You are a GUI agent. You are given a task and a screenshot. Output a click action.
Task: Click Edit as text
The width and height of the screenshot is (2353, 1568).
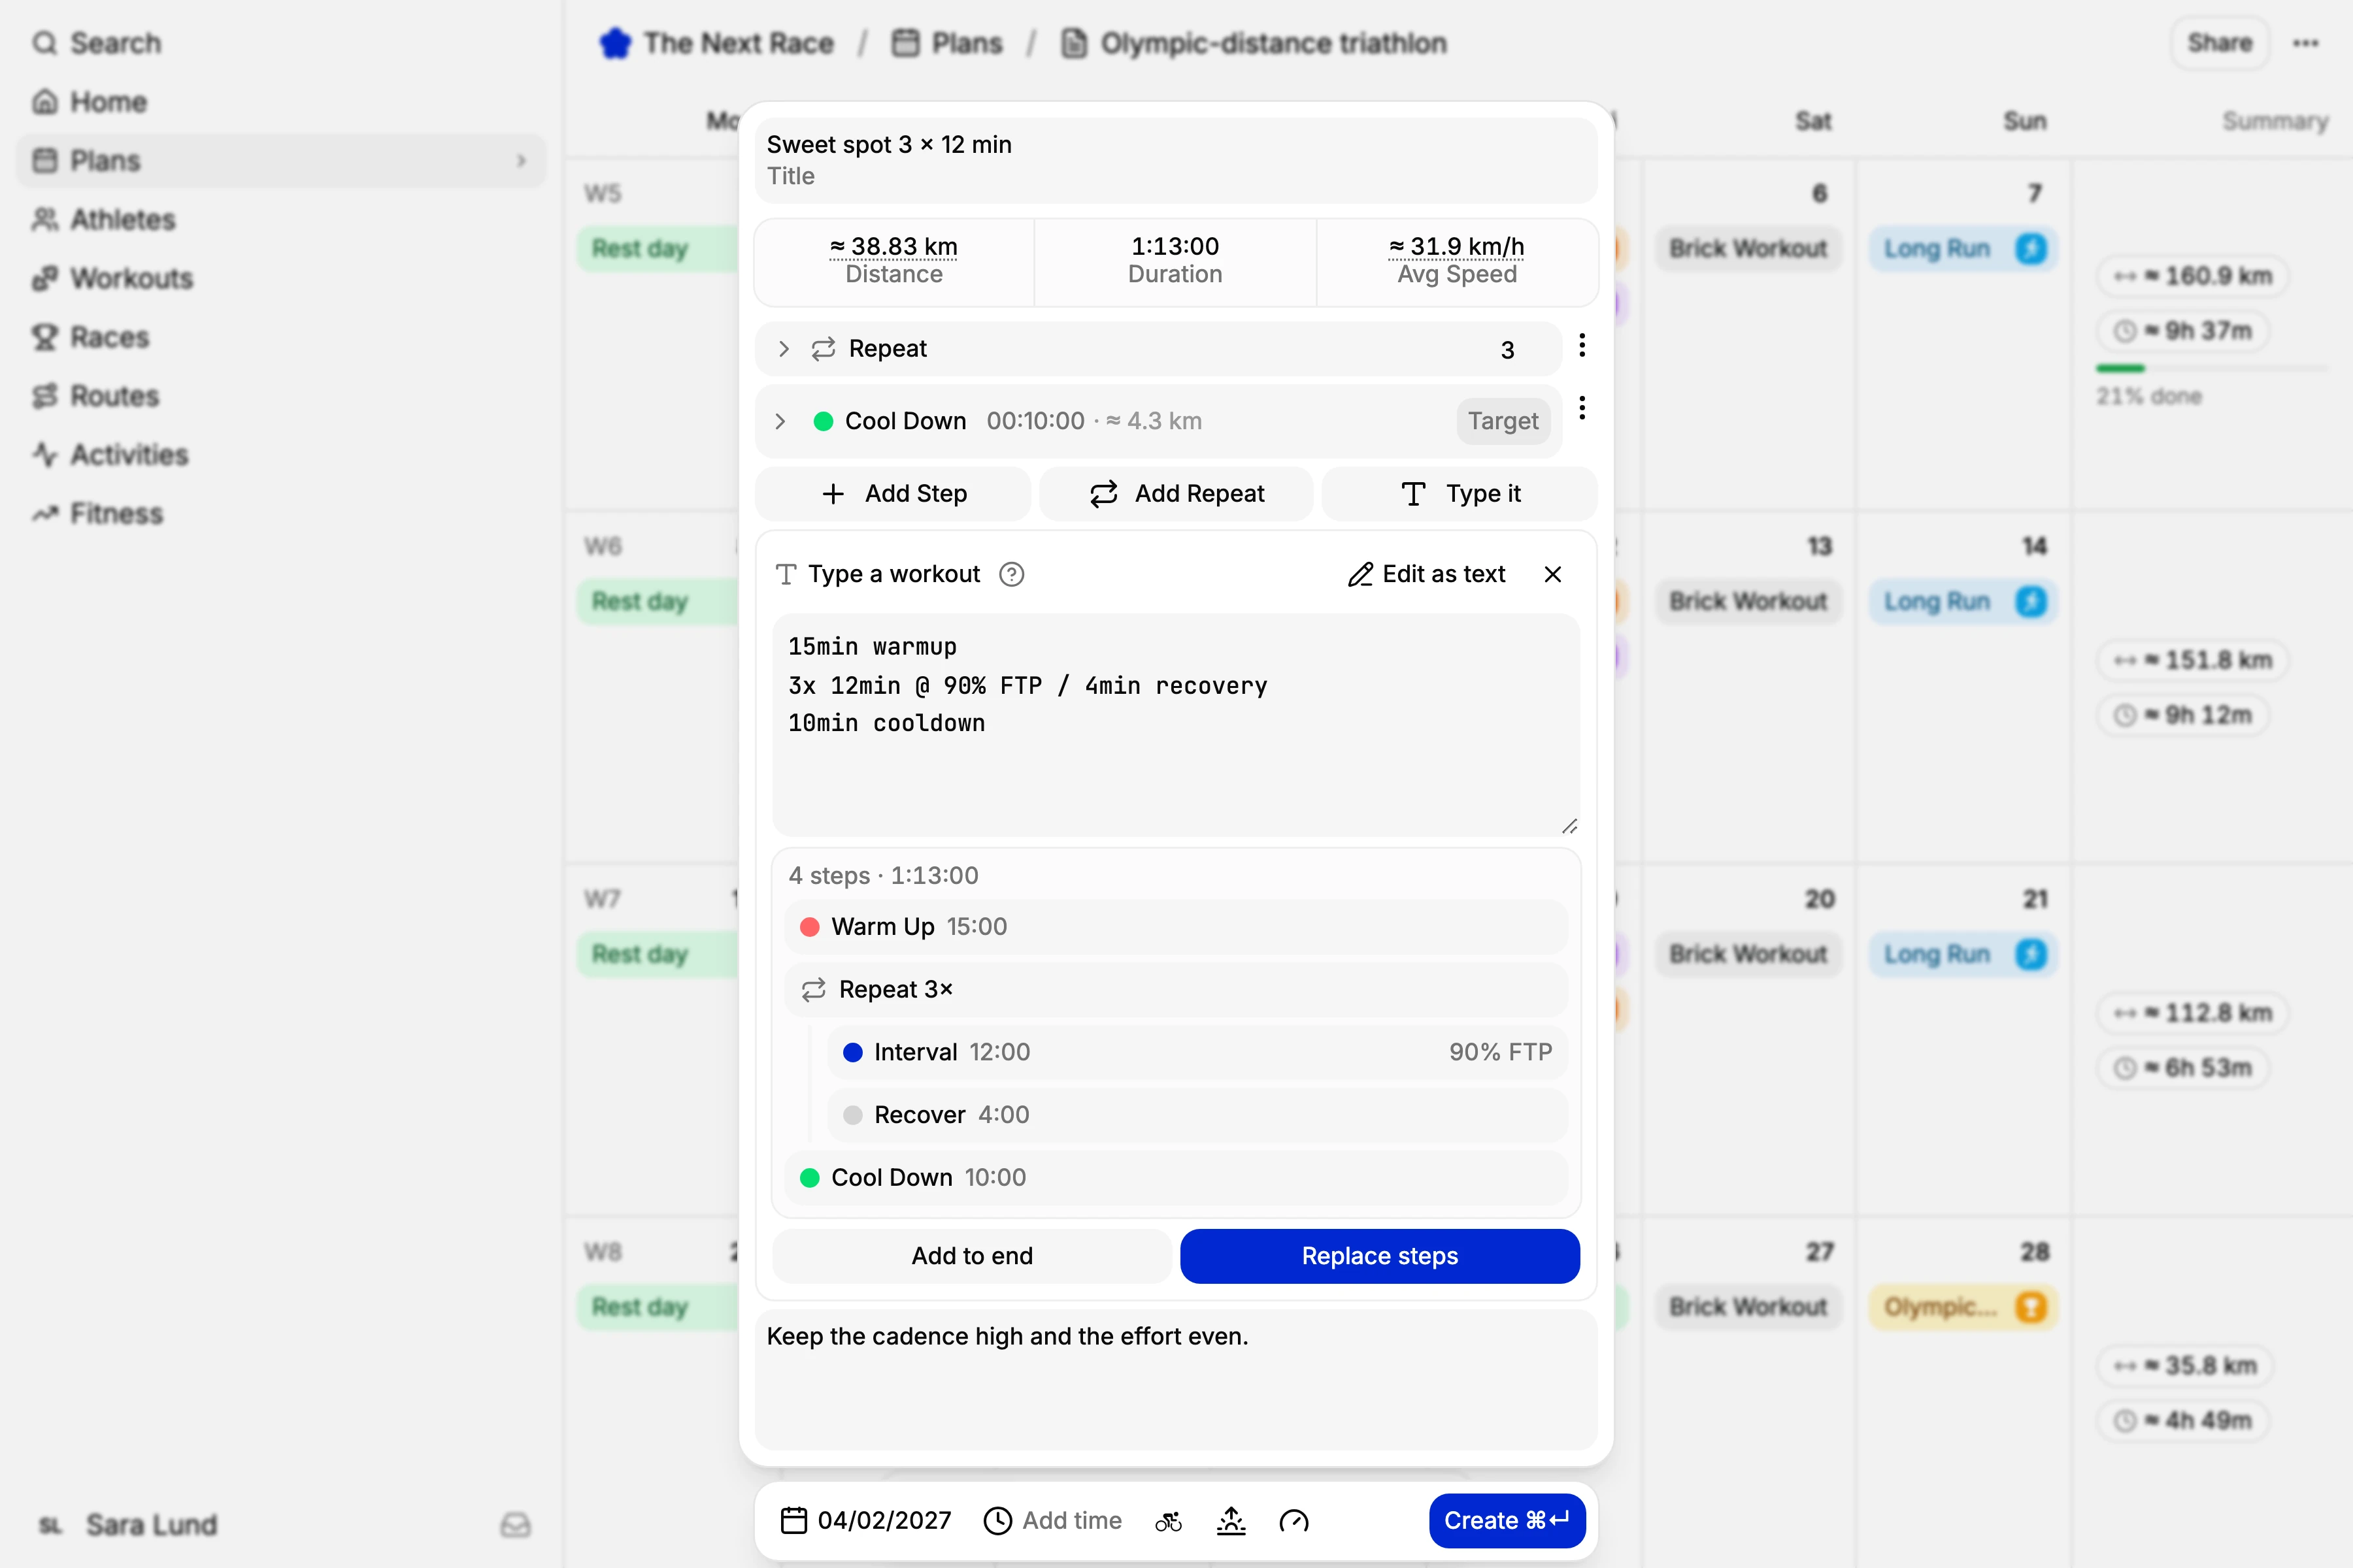coord(1427,574)
